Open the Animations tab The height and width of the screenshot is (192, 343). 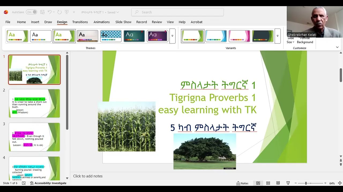pos(102,22)
